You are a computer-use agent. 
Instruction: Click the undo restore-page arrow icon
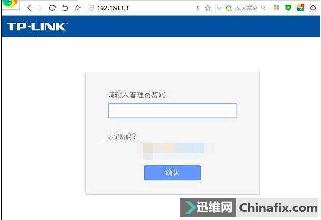65,8
